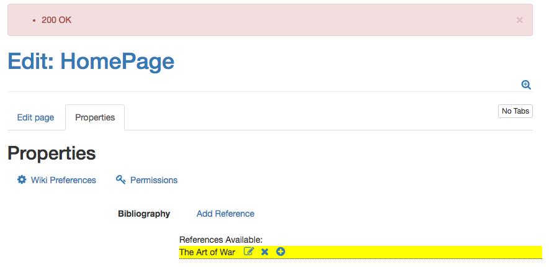Click the magnifier zoom icon
This screenshot has width=549, height=267.
tap(526, 85)
